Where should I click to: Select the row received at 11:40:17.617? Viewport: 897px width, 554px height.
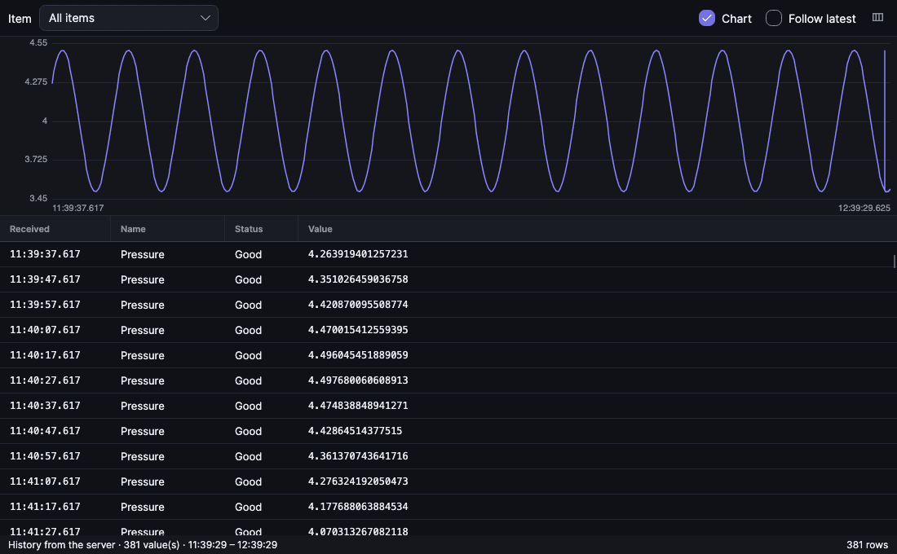click(448, 355)
